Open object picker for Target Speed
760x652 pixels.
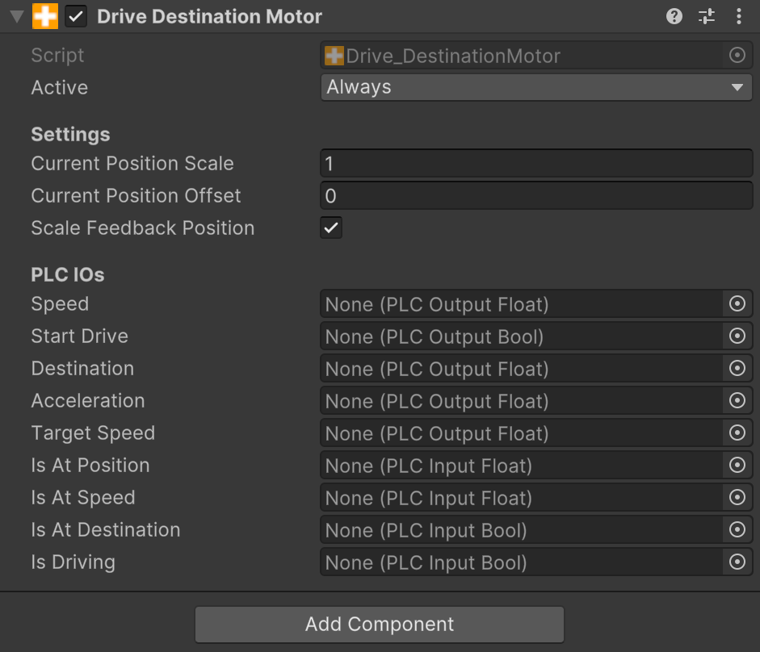click(737, 433)
